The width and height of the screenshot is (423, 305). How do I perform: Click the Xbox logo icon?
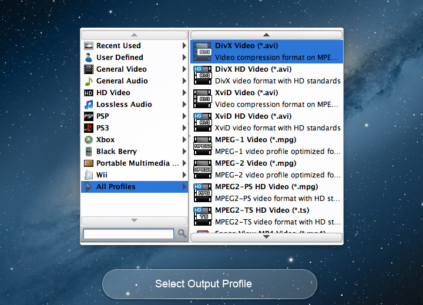pyautogui.click(x=89, y=140)
